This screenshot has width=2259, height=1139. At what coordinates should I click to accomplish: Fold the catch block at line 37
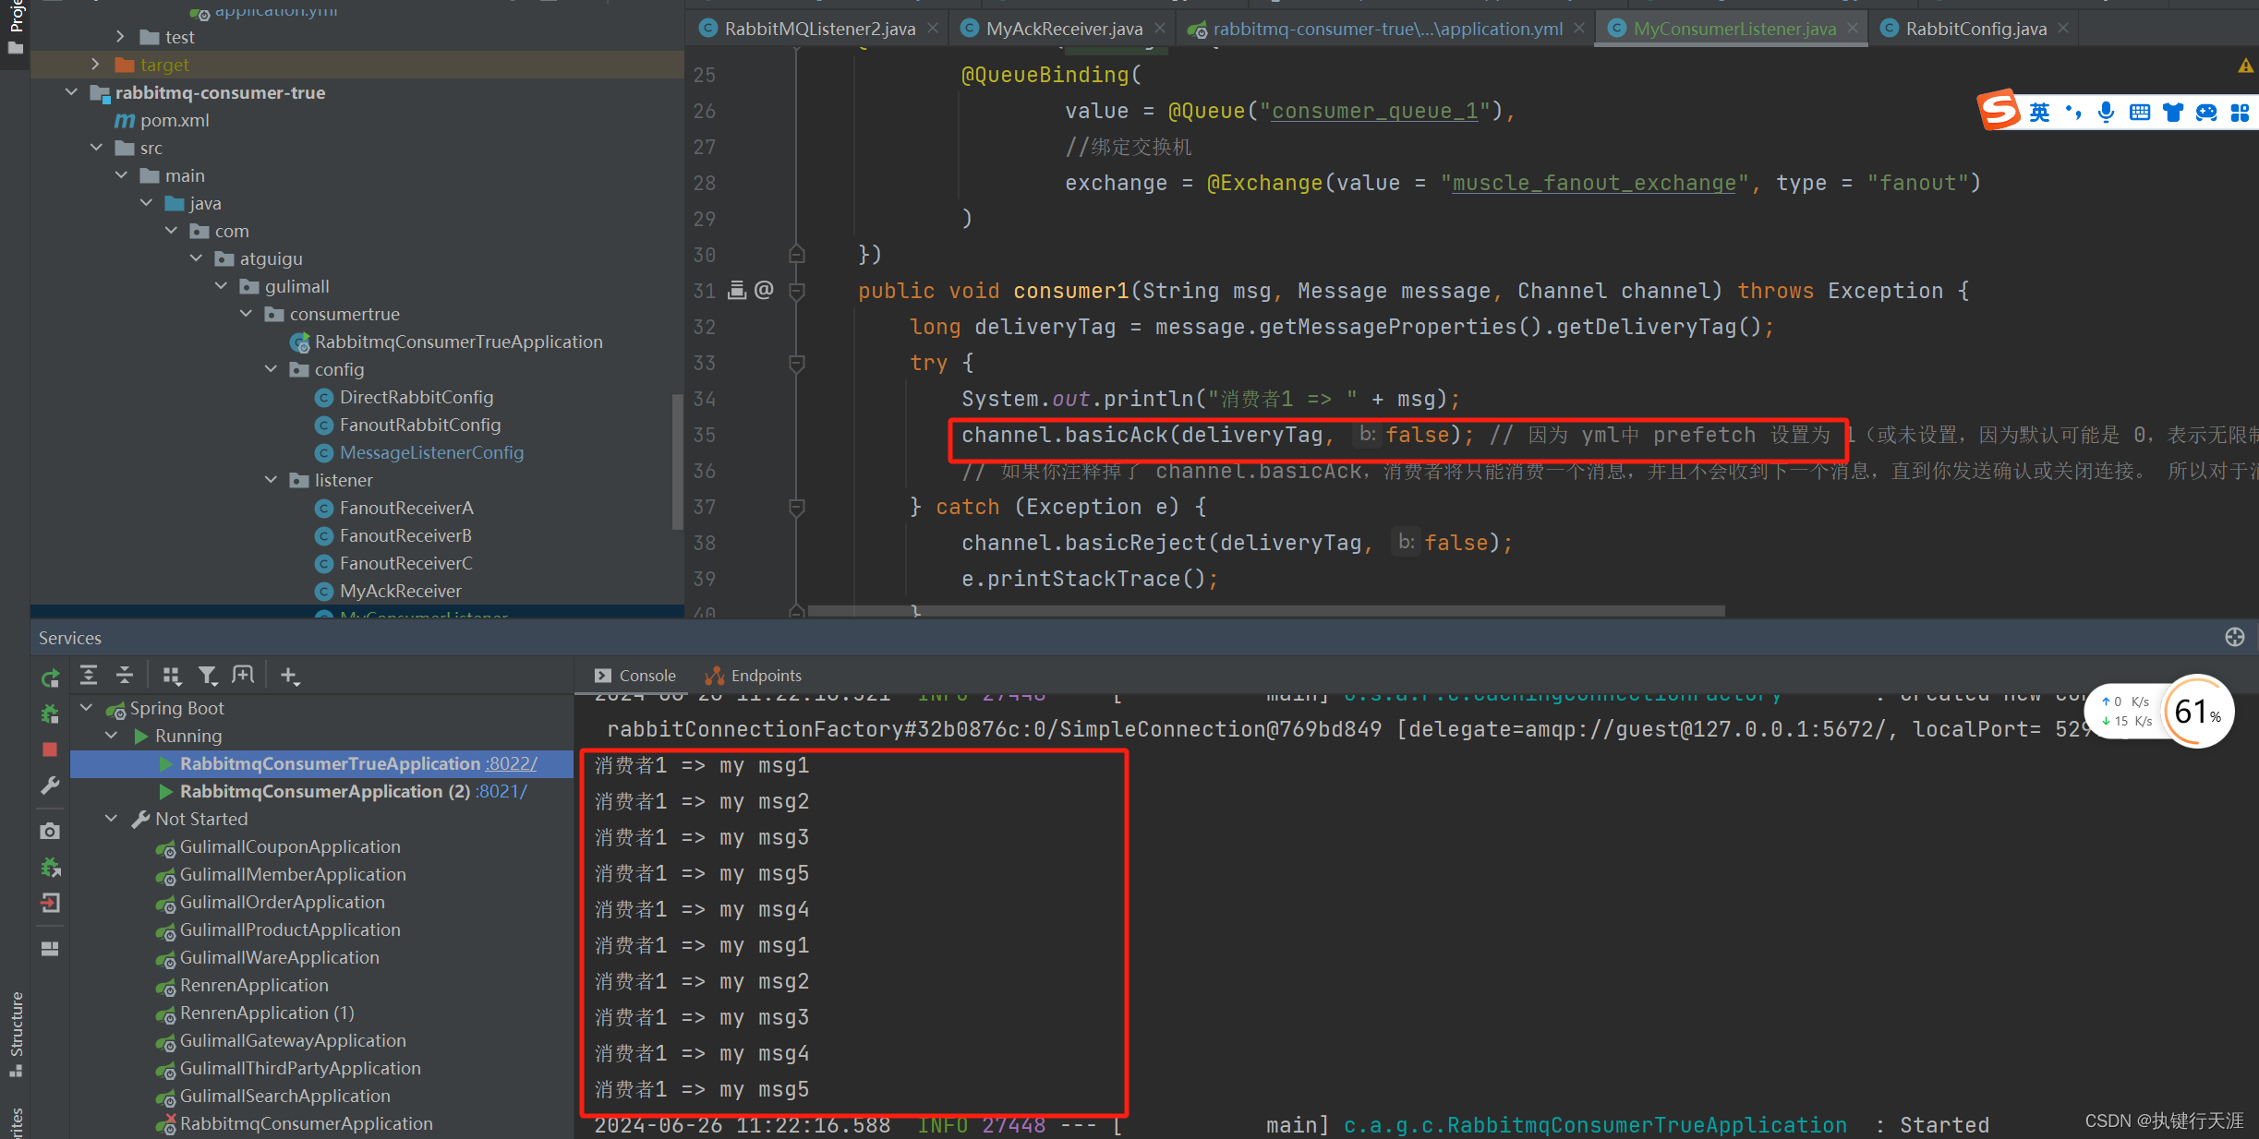tap(797, 507)
